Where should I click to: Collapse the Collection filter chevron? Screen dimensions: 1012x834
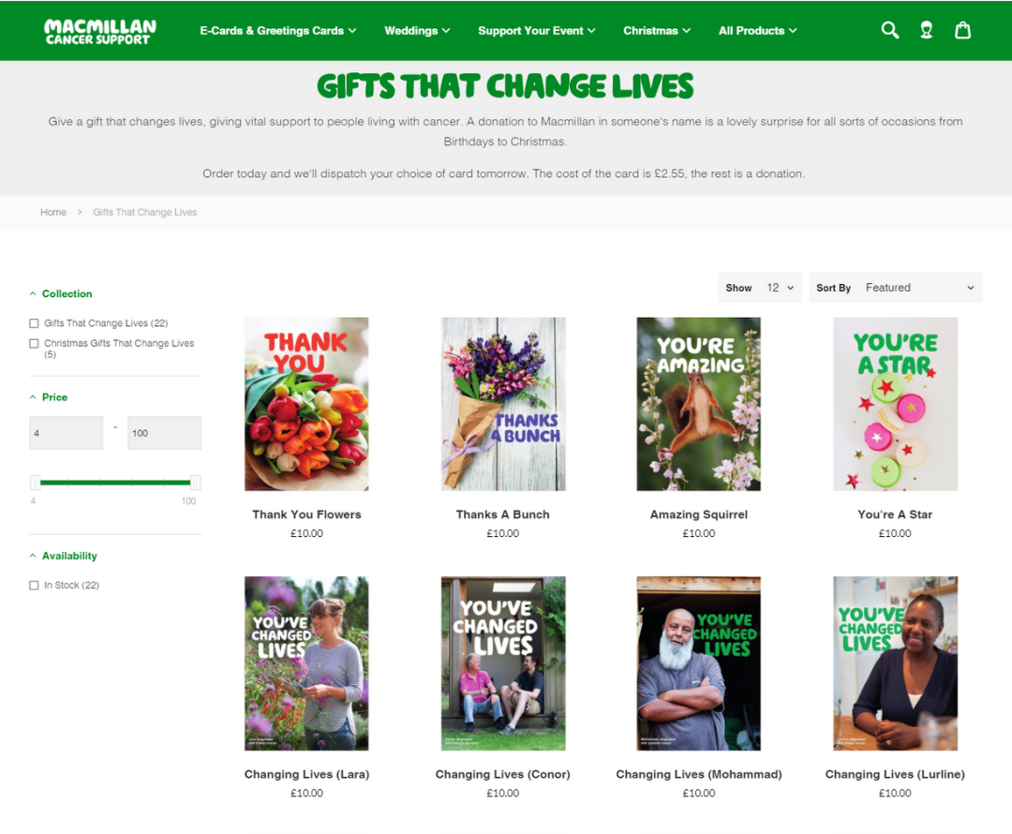[x=33, y=293]
